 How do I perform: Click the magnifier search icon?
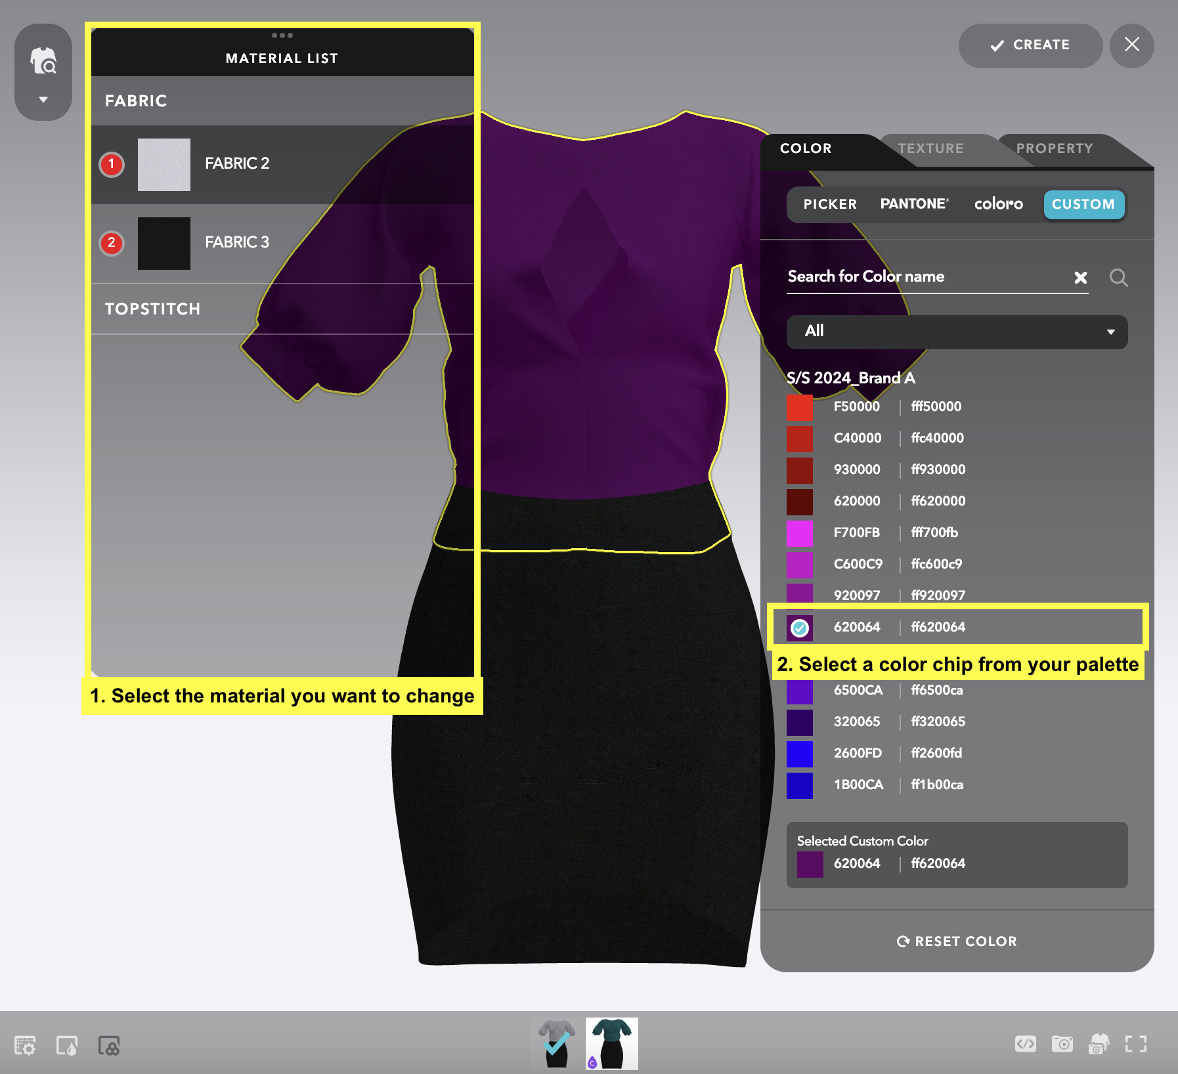pyautogui.click(x=1118, y=277)
